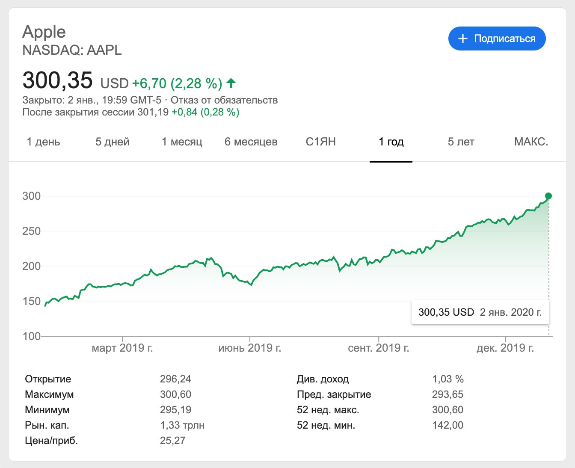Switch to 6 месяцев chart view
The height and width of the screenshot is (468, 575).
click(251, 142)
